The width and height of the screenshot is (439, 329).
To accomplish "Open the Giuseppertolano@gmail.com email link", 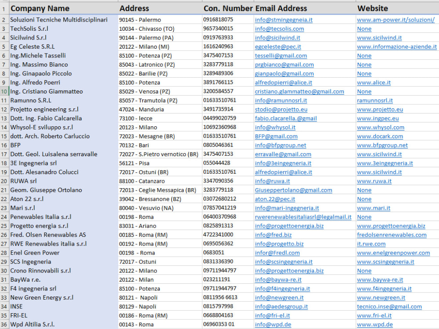I will [293, 190].
